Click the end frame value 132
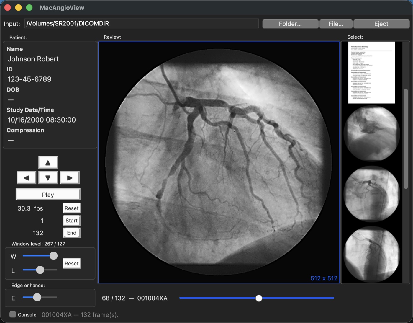The width and height of the screenshot is (413, 323). (x=38, y=233)
